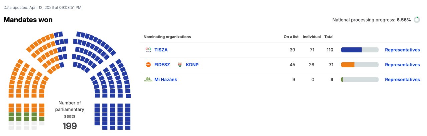
Task: Click the national processing progress ring icon
Action: [x=417, y=20]
